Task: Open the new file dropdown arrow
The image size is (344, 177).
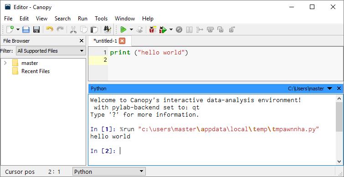Action: coord(18,29)
